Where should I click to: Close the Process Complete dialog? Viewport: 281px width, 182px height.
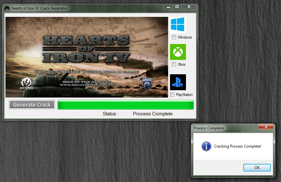pos(266,127)
